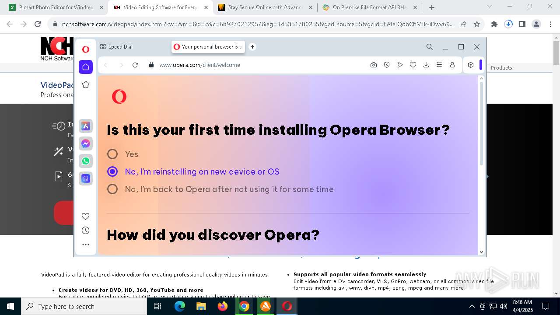The height and width of the screenshot is (315, 560).
Task: Open Pinboards heart icon in Opera sidebar
Action: tap(86, 216)
